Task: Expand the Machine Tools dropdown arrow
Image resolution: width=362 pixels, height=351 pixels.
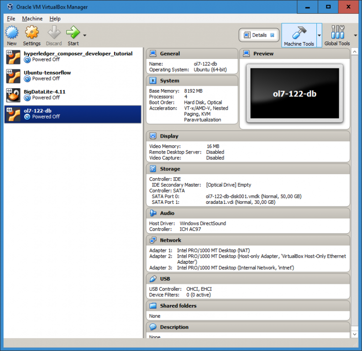Action: click(x=319, y=35)
